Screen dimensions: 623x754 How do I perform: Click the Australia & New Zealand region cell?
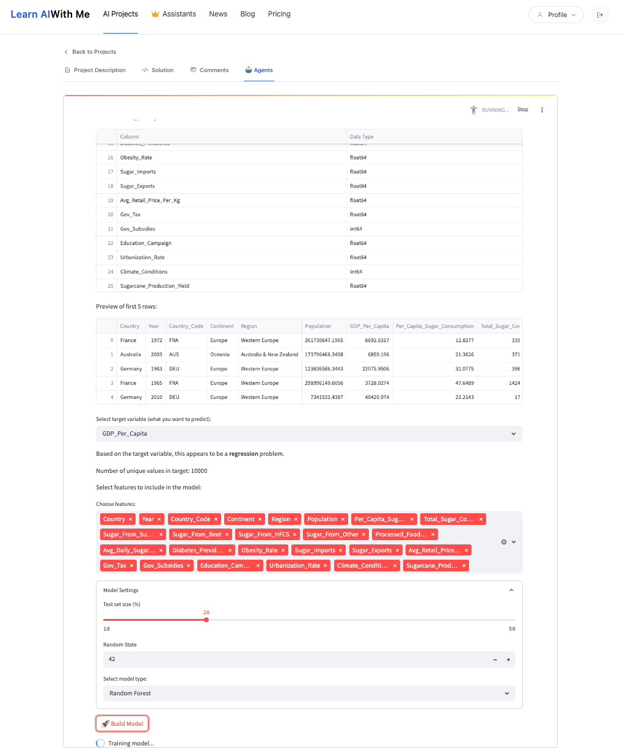tap(269, 354)
